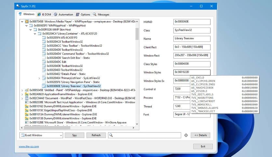
Task: Click the Windows Media Player app icon
Action: coord(27,22)
